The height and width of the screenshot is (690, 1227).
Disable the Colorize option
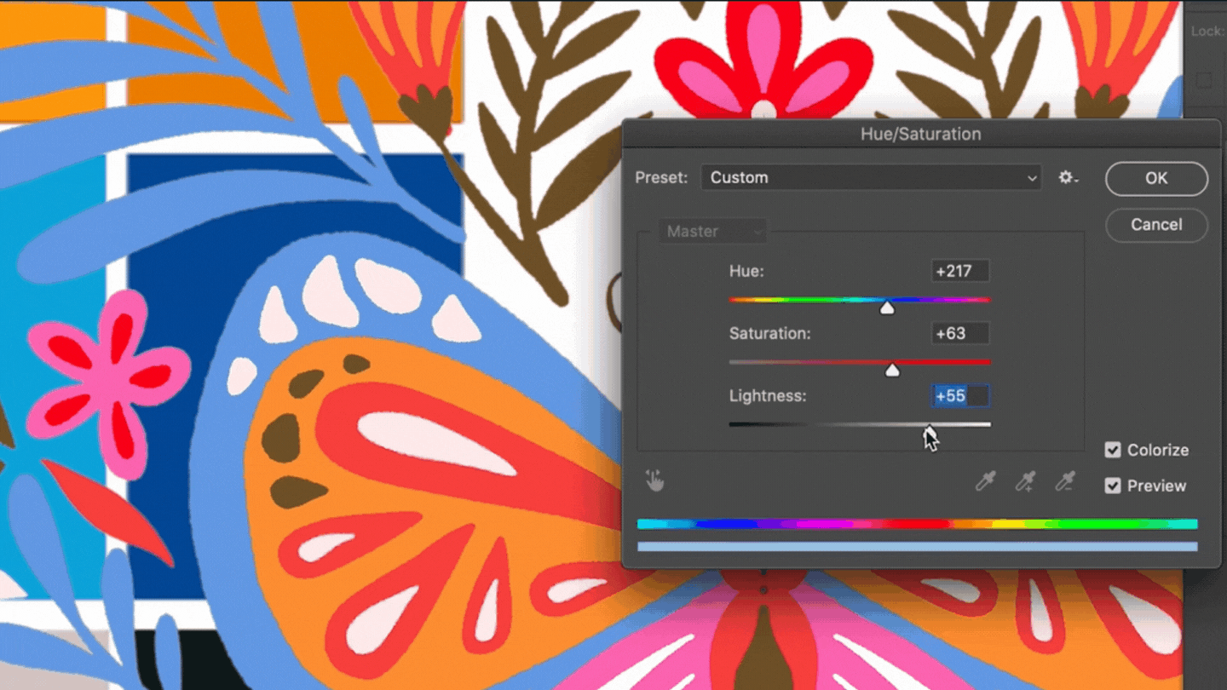[1113, 450]
